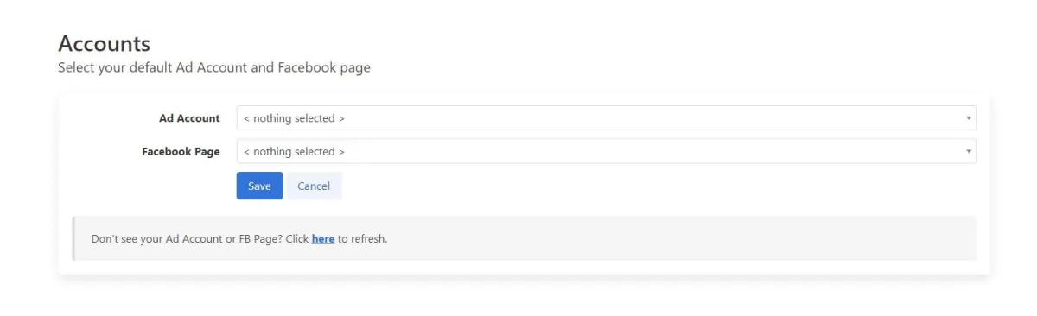Screen dimensions: 1037x316
Task: Expand the Facebook Page dropdown arrow
Action: pyautogui.click(x=968, y=151)
